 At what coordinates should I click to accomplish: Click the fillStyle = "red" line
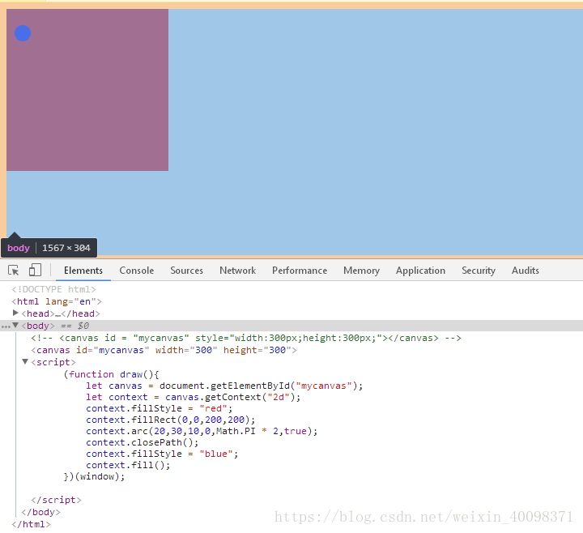160,408
